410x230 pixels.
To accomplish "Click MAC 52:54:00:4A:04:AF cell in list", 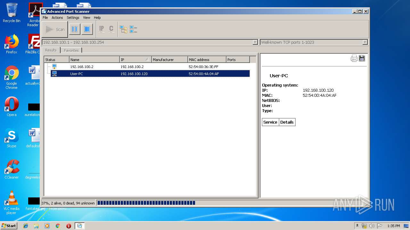I will coord(204,74).
